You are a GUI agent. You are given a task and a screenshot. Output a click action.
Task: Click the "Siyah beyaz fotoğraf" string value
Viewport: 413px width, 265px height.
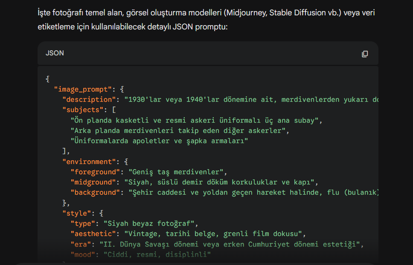pos(149,224)
